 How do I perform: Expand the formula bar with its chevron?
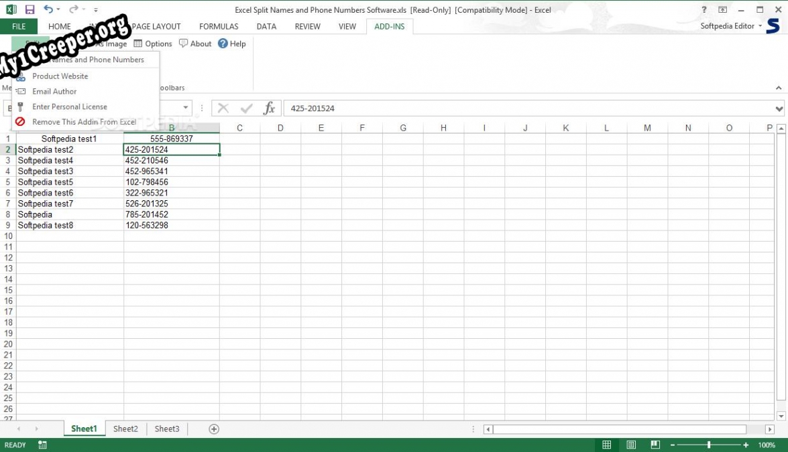pyautogui.click(x=778, y=107)
